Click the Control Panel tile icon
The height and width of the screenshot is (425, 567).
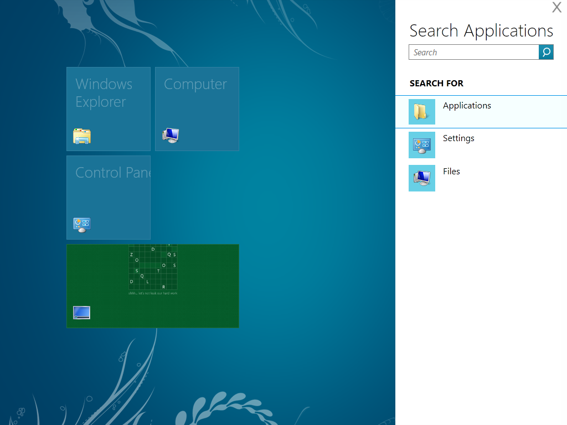[x=82, y=225]
